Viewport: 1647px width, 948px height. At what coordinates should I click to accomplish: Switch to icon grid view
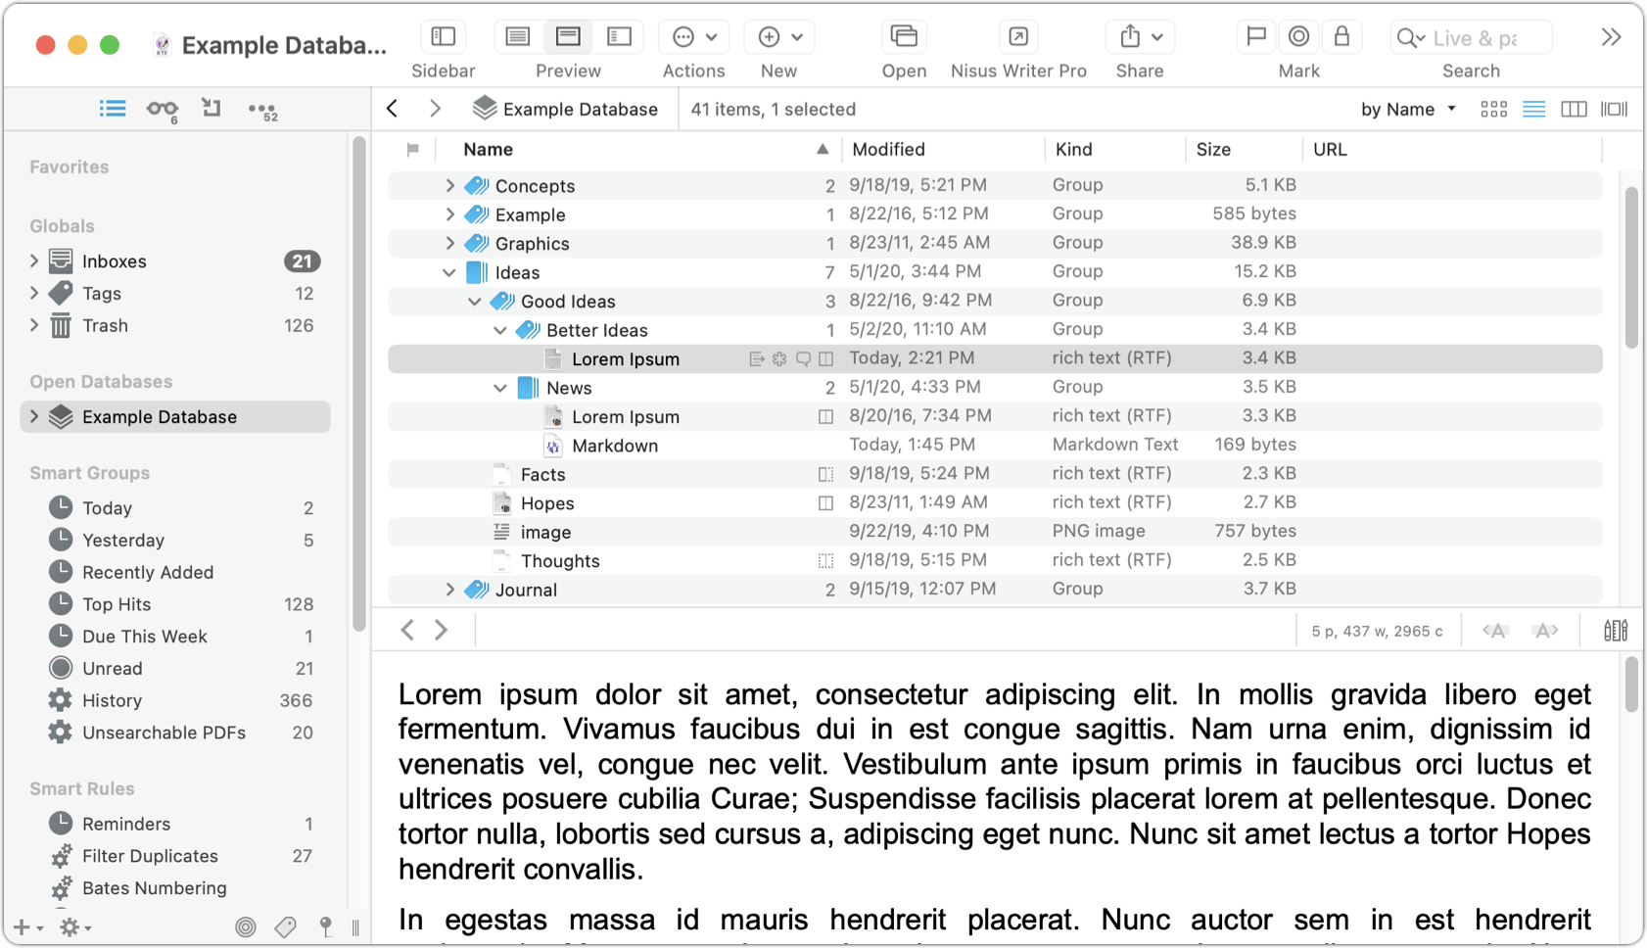(x=1493, y=110)
